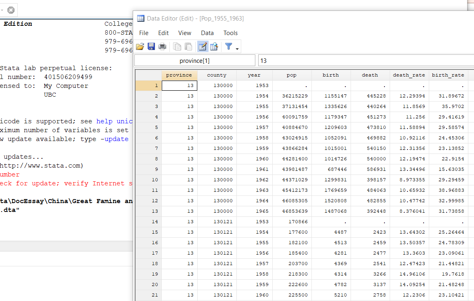Select the birth_rate column header
Image resolution: width=474 pixels, height=301 pixels.
click(448, 75)
